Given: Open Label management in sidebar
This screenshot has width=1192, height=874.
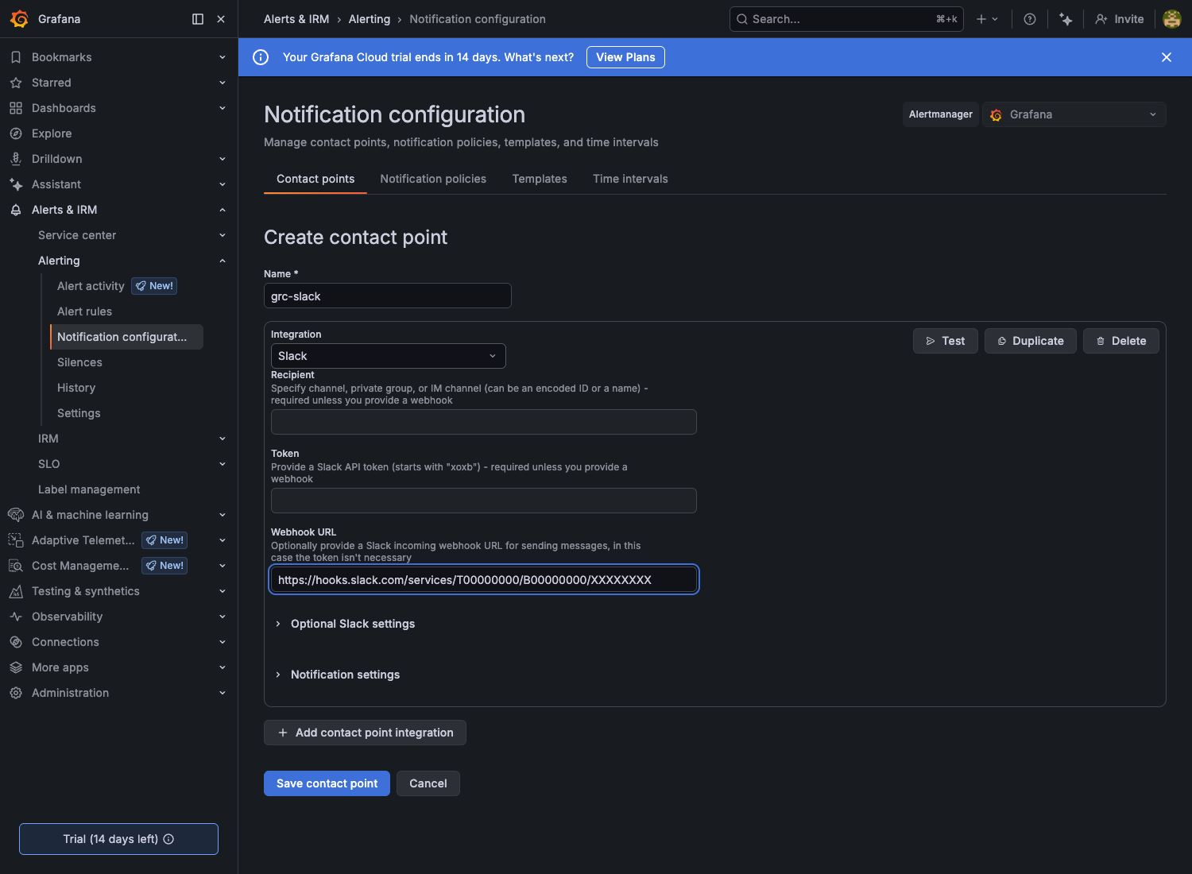Looking at the screenshot, I should point(89,489).
